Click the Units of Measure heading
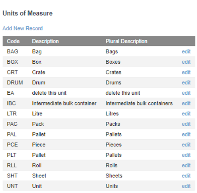This screenshot has height=193, width=197. click(28, 13)
